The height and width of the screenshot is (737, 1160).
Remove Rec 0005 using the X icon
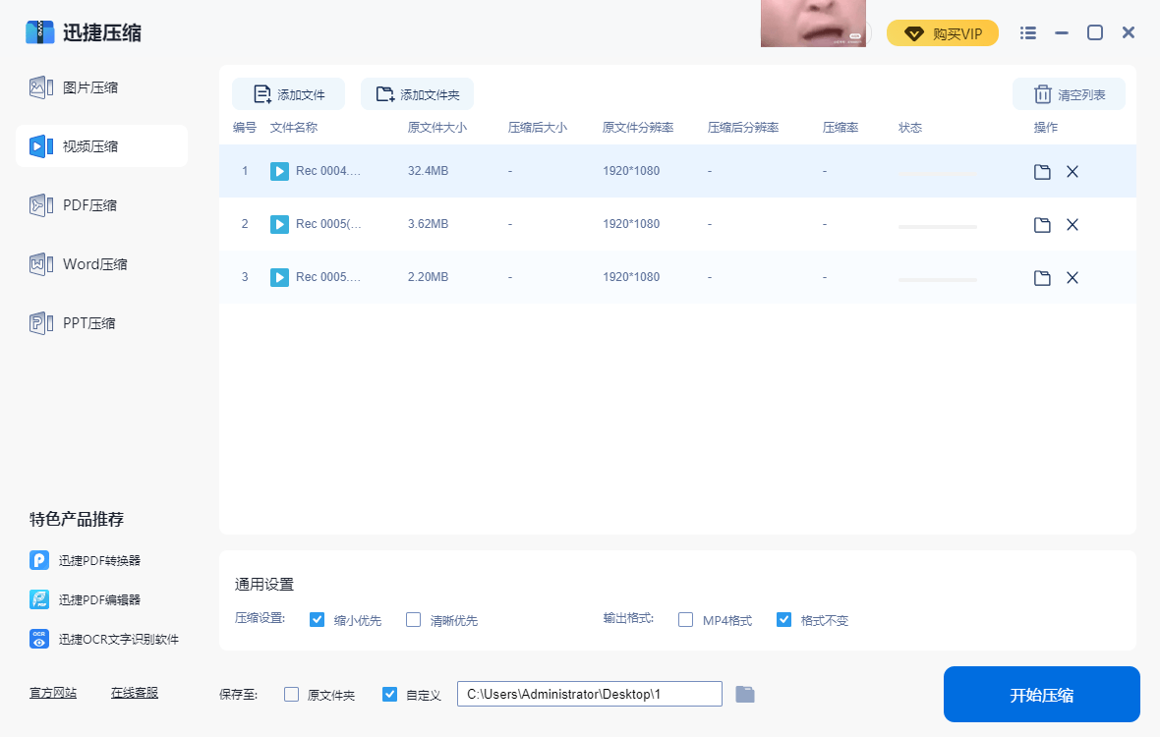coord(1073,224)
